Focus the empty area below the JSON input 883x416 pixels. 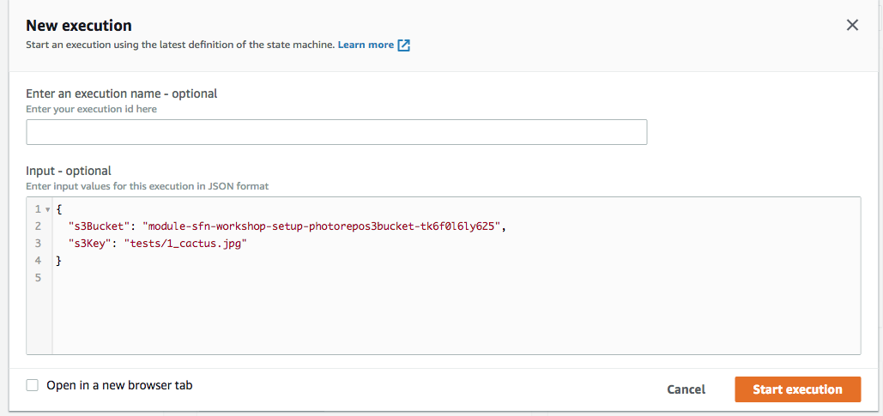point(457,318)
